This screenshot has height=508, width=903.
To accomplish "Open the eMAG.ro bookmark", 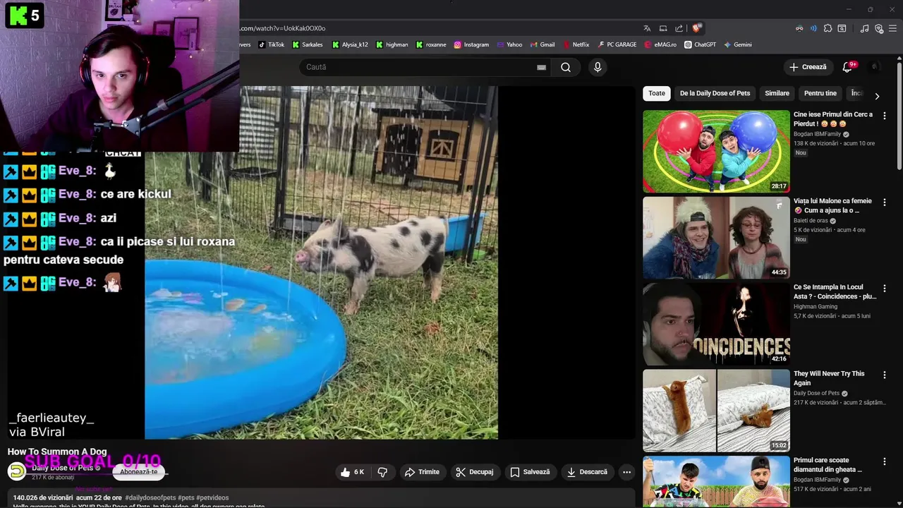I will (x=660, y=44).
